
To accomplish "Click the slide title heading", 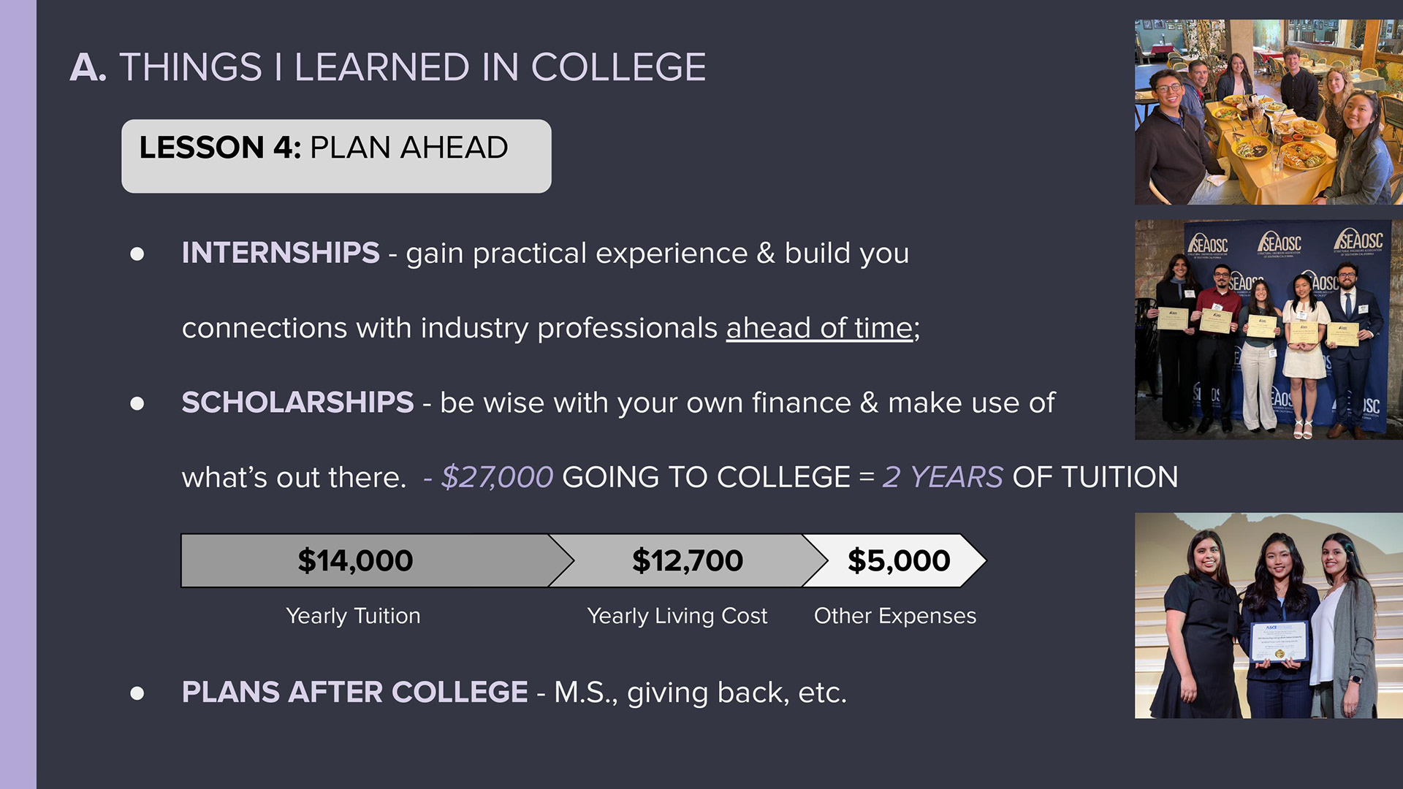I will 388,67.
